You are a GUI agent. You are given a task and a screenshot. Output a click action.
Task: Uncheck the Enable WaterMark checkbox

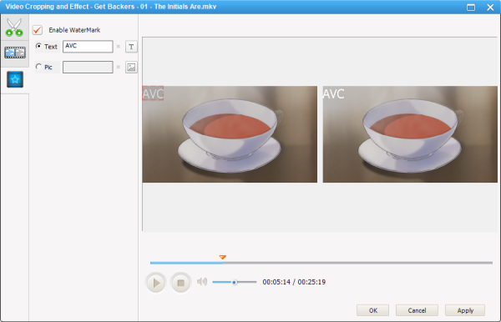click(x=38, y=30)
